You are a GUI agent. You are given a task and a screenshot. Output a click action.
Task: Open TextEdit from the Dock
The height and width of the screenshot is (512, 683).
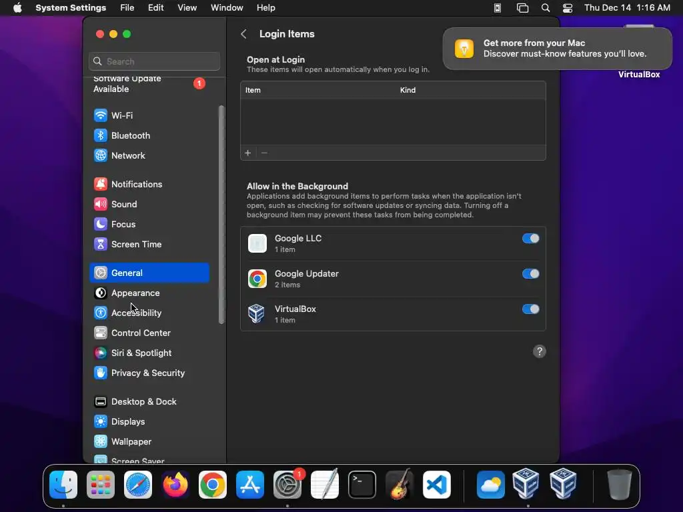(x=325, y=485)
